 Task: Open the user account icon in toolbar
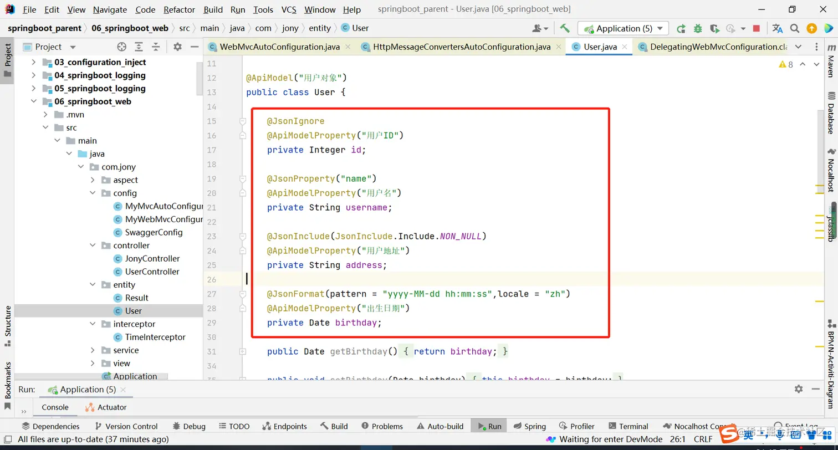[x=539, y=28]
